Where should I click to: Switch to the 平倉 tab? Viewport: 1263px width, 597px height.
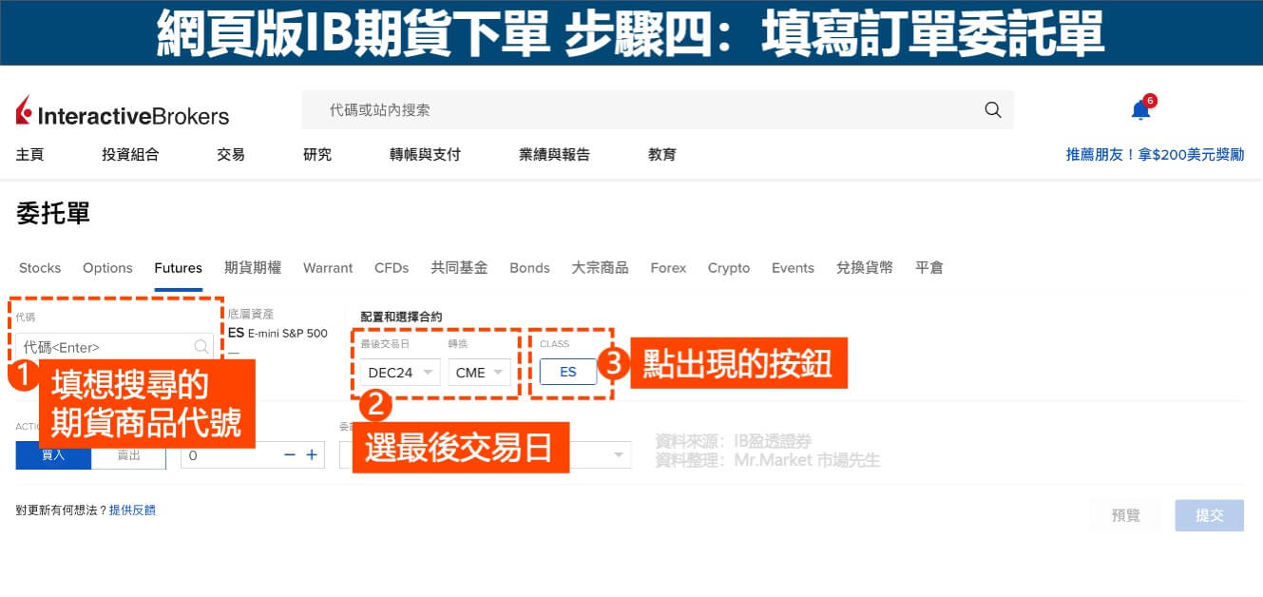[929, 268]
